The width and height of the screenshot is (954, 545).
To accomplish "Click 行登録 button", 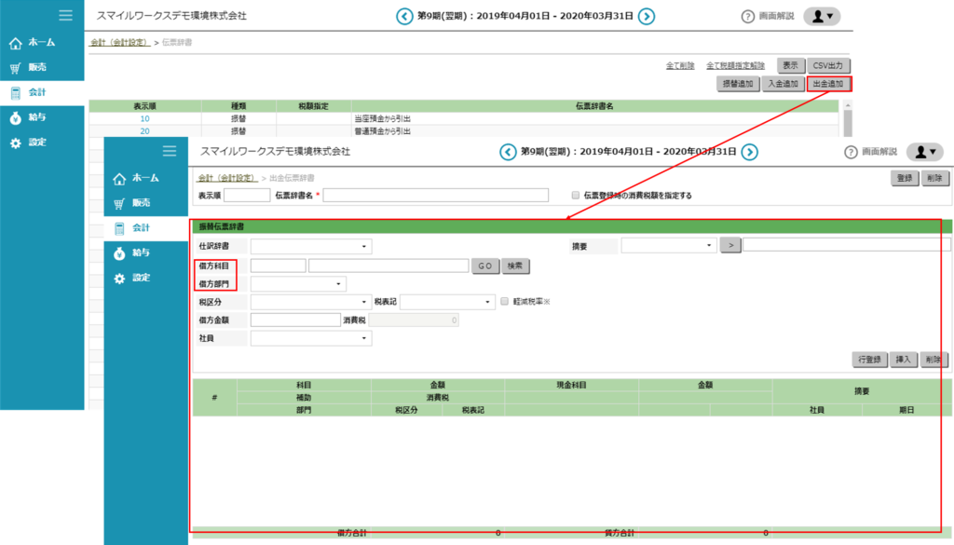I will point(870,360).
